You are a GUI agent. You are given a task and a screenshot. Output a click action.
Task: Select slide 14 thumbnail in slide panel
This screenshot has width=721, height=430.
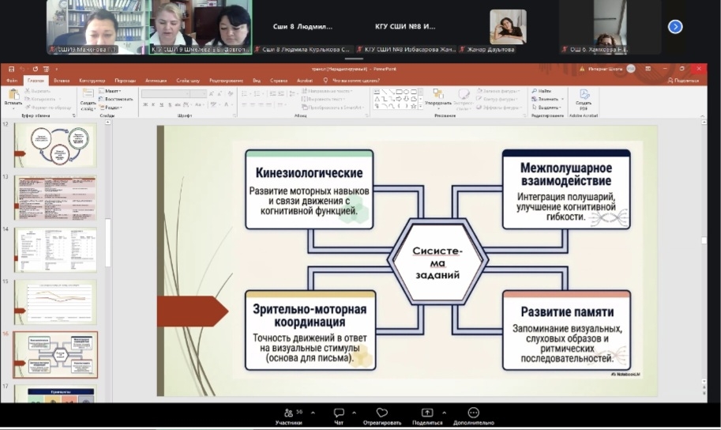(x=55, y=250)
